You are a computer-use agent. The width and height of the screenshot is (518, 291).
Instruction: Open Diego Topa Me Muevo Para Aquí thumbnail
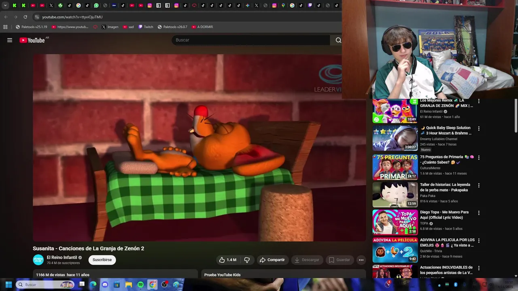395,222
